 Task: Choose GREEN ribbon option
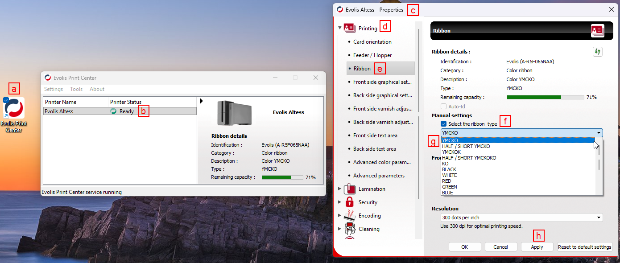pos(518,187)
